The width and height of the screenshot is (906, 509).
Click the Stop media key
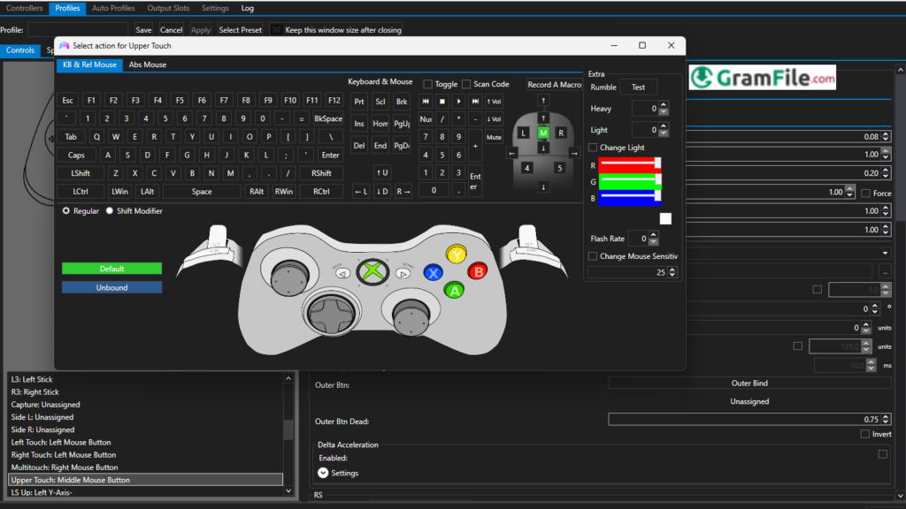click(442, 101)
